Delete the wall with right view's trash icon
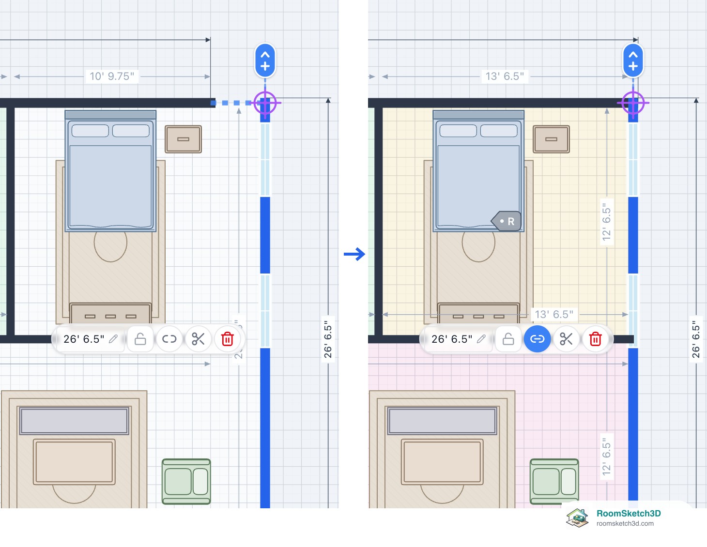 click(595, 339)
